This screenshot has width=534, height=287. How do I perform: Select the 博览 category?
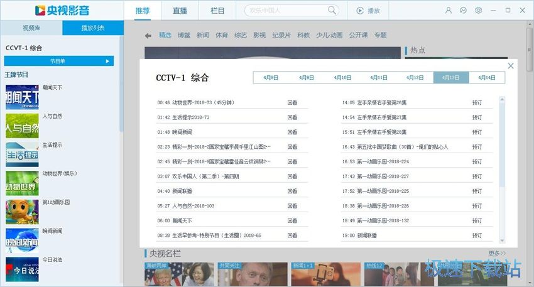[184, 35]
